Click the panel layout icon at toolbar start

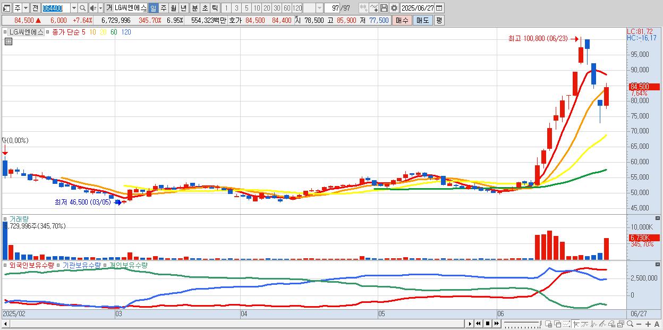tap(7, 8)
